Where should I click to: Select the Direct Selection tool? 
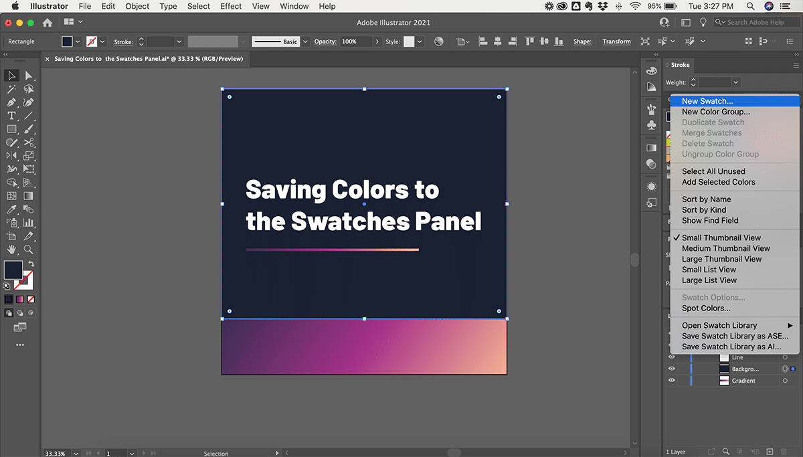coord(29,76)
